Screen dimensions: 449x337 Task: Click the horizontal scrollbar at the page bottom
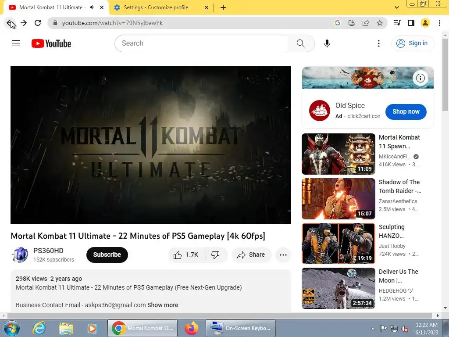[219, 315]
